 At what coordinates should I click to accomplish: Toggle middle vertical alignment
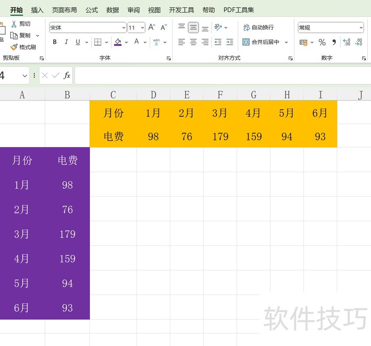click(x=192, y=27)
